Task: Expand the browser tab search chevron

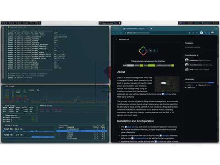Action: click(x=216, y=29)
